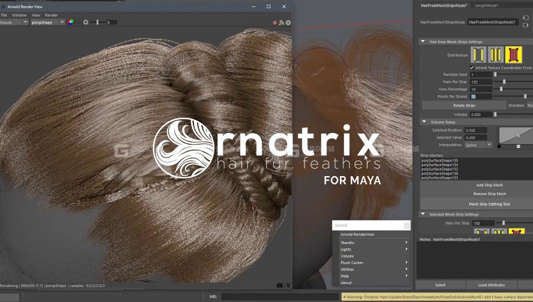Image resolution: width=533 pixels, height=302 pixels.
Task: Click the exposure icon in Arnold Render View
Action: point(86,22)
